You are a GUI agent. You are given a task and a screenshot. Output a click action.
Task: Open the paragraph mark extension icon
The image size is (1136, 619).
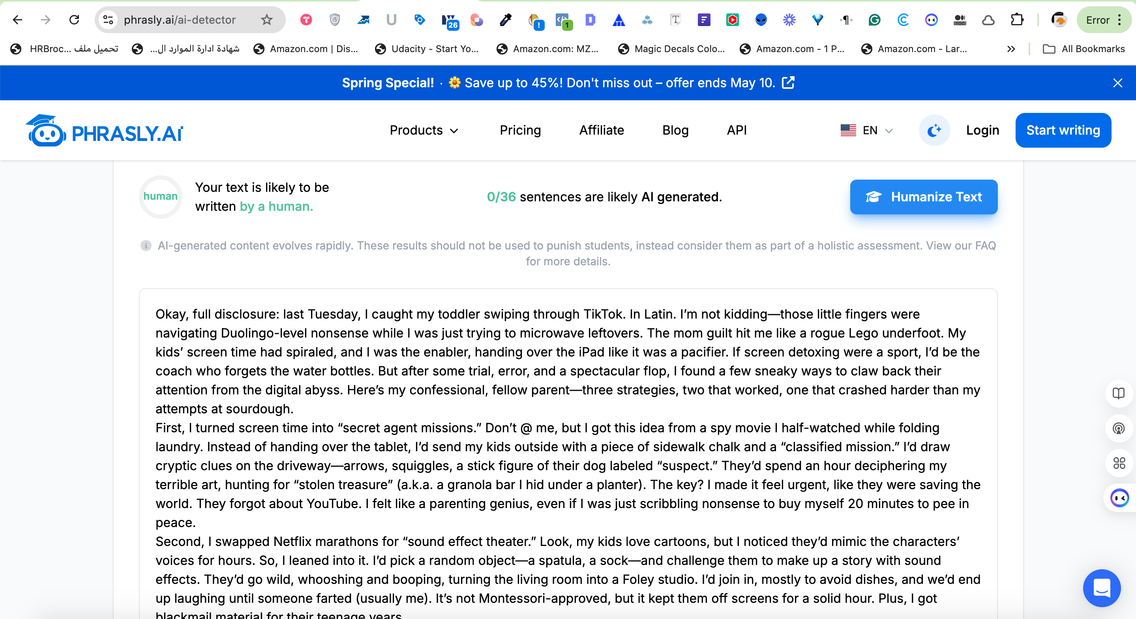[846, 20]
